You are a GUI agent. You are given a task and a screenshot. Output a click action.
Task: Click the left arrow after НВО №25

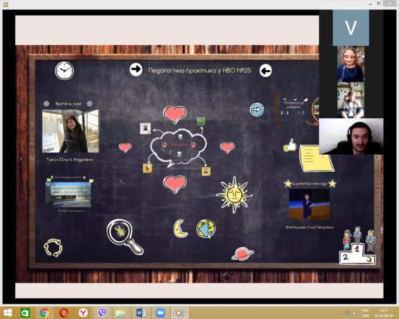pos(265,70)
